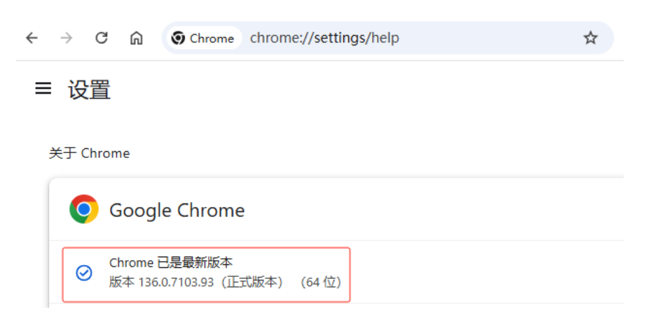
Task: Click the (正式版本) label
Action: [252, 283]
